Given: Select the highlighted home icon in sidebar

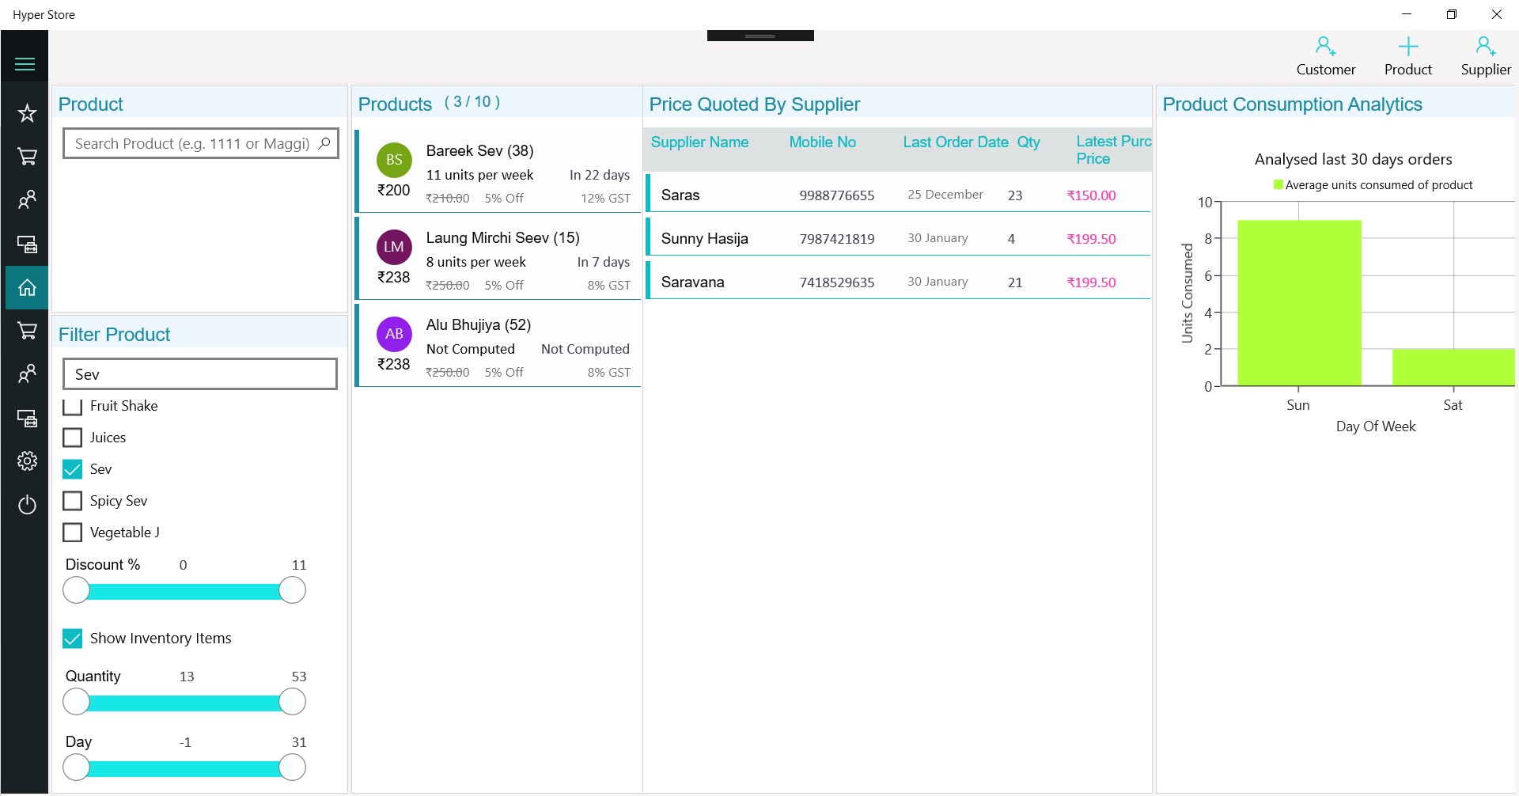Looking at the screenshot, I should click(x=27, y=287).
